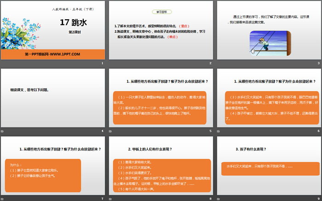This screenshot has height=201, width=322.
Task: Click the slide number 3 label
Action: 318,63
